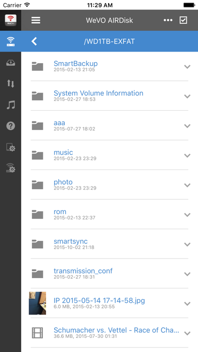This screenshot has width=198, height=352.
Task: Open the music note sidebar icon
Action: pyautogui.click(x=11, y=105)
